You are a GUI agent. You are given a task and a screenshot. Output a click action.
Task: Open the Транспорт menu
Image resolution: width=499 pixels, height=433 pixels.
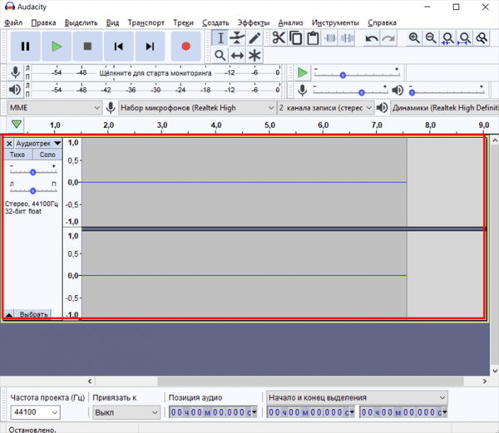click(146, 22)
